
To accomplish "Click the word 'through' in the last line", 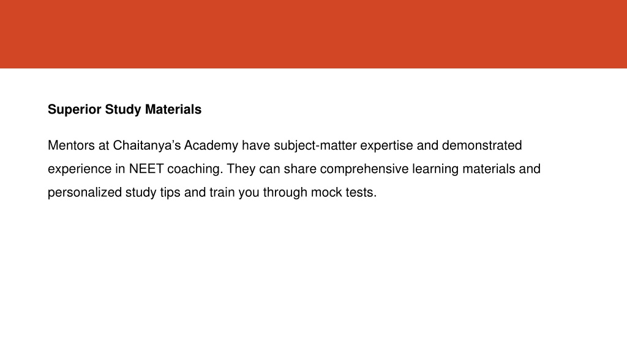I will pyautogui.click(x=285, y=193).
